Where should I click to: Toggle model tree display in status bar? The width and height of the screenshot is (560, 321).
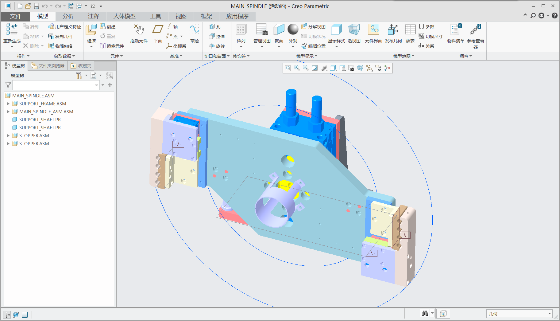(7, 314)
